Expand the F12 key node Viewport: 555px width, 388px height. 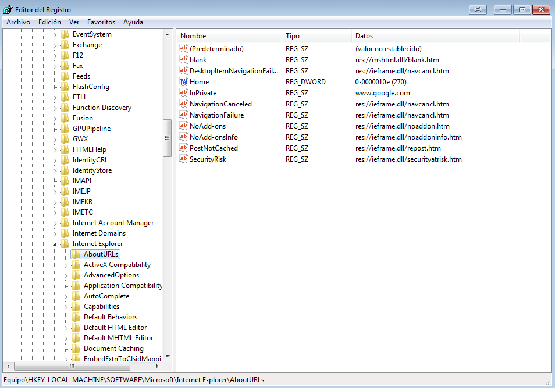[x=55, y=56]
